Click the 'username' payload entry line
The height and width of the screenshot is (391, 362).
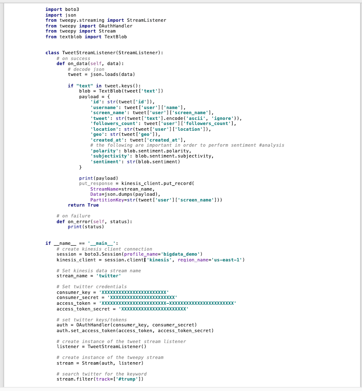tap(138, 108)
